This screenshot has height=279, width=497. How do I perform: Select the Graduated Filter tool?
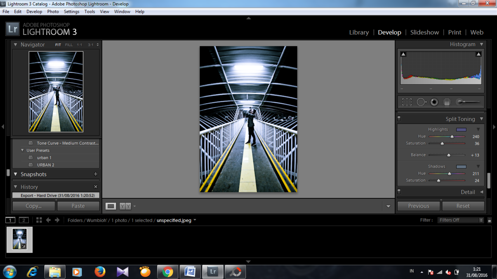pos(447,102)
